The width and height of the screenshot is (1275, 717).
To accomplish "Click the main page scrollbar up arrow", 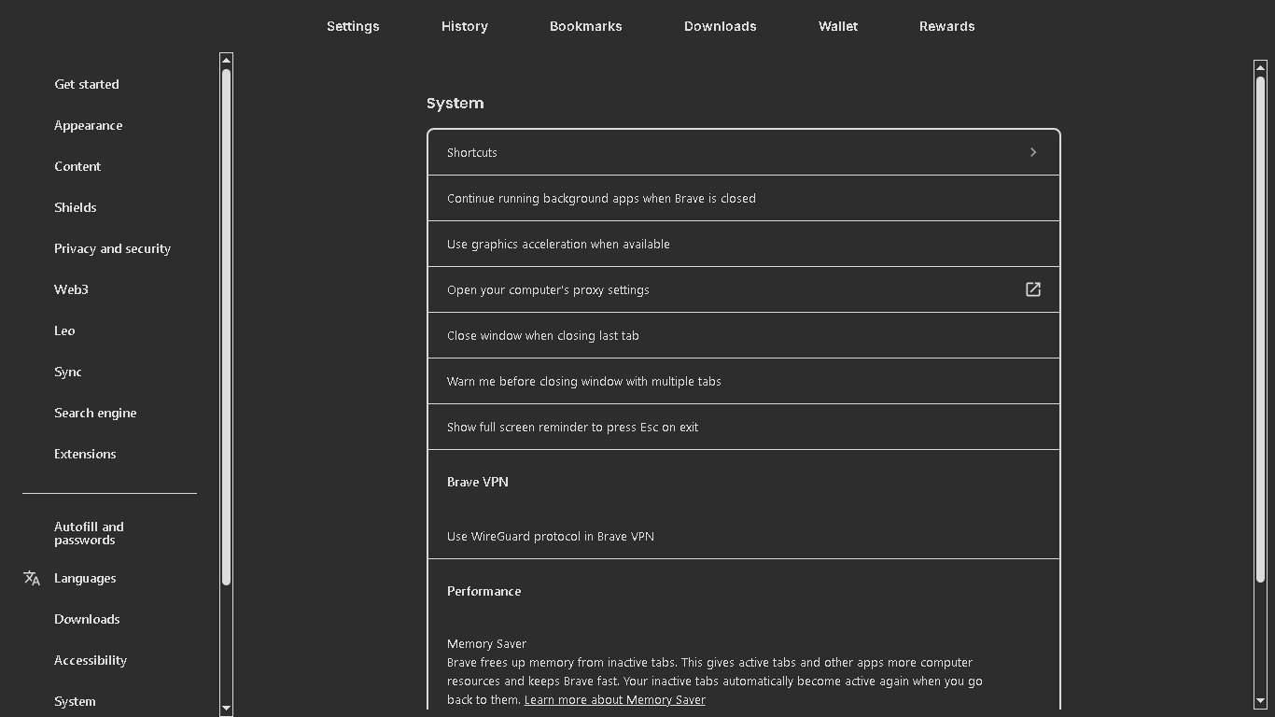I will tap(1260, 67).
